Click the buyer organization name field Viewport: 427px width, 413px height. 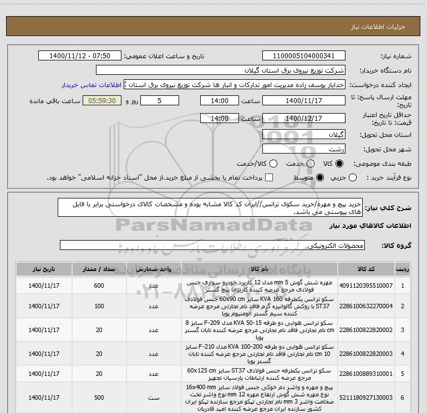(221, 70)
